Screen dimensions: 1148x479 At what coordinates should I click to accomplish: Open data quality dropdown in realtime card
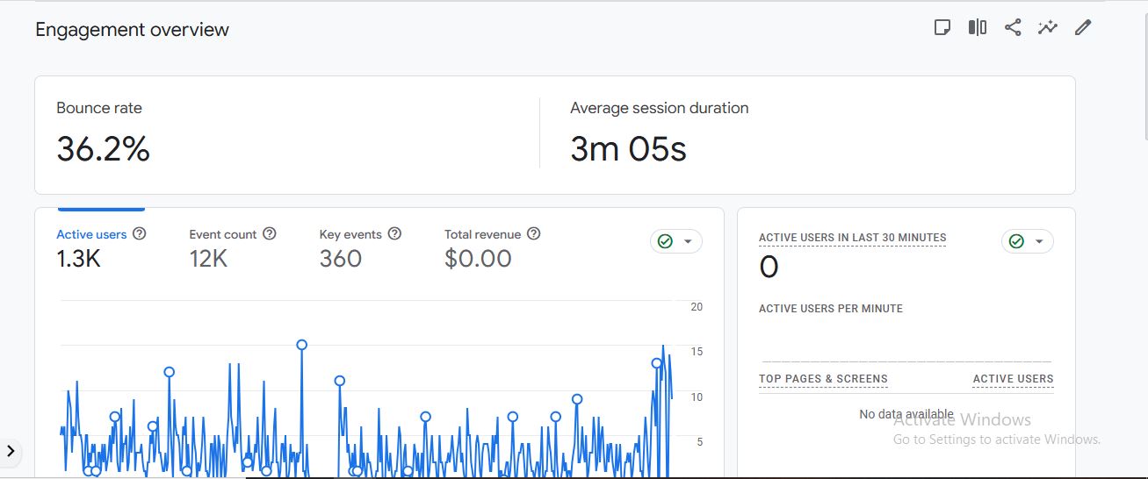(1028, 241)
